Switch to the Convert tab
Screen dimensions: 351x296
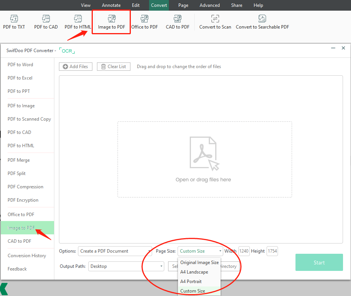click(x=159, y=5)
